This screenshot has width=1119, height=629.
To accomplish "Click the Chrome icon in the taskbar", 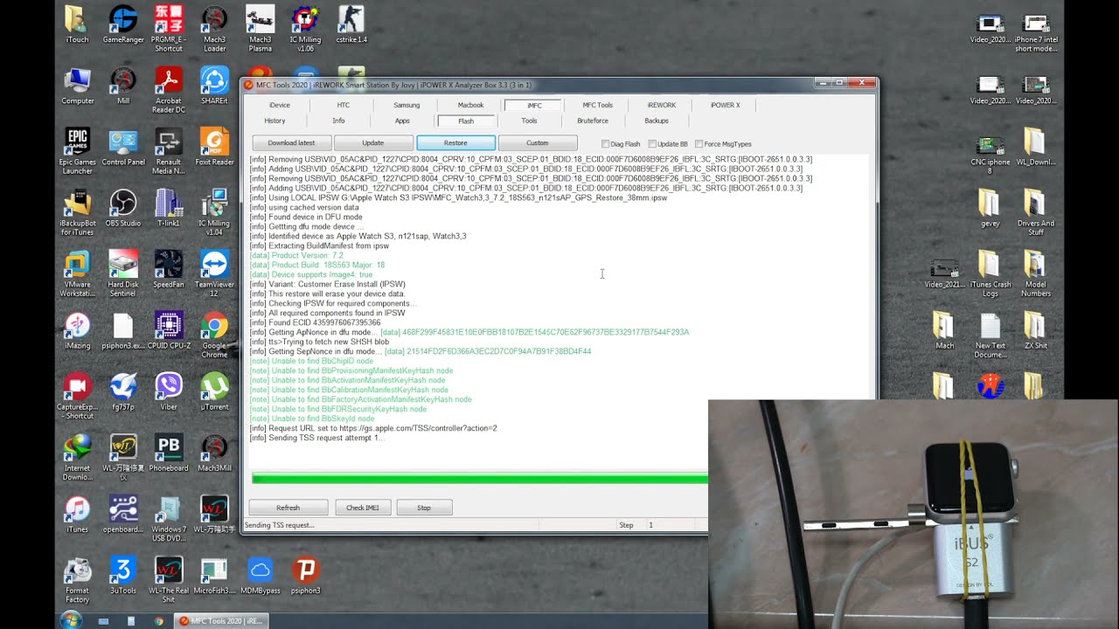I will (159, 621).
